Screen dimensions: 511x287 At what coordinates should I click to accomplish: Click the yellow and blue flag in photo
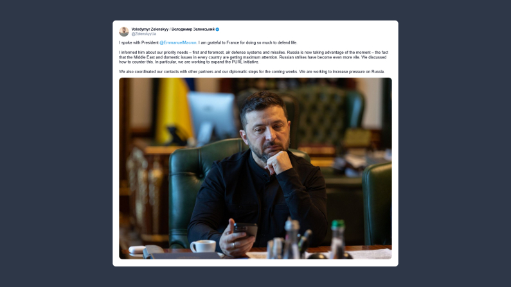(x=174, y=110)
